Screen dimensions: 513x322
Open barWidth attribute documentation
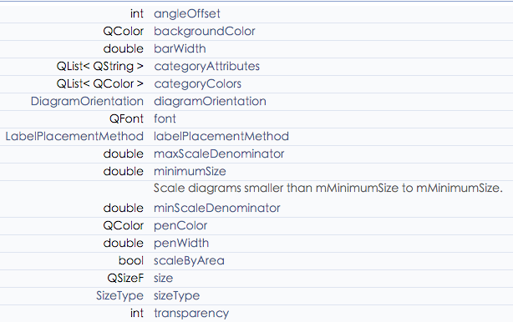tap(180, 48)
